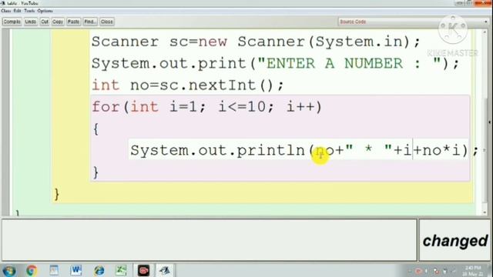Click the for loop header line
The image size is (493, 277).
point(207,107)
